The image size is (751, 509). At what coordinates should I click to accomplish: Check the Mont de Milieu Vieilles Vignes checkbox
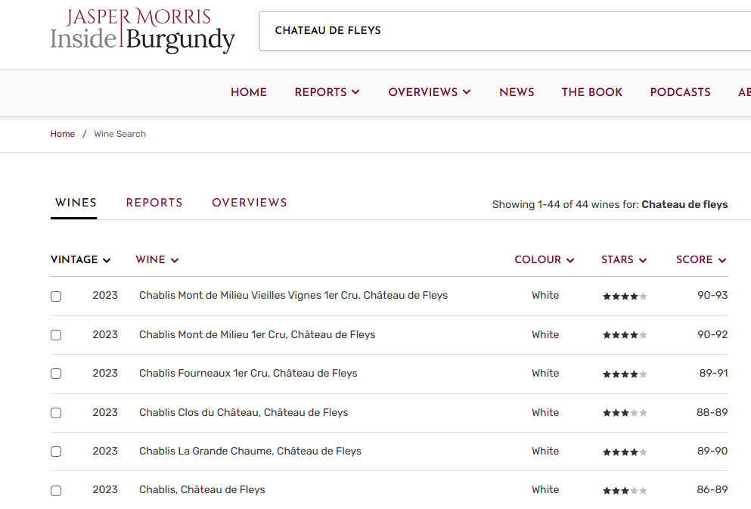click(x=56, y=296)
